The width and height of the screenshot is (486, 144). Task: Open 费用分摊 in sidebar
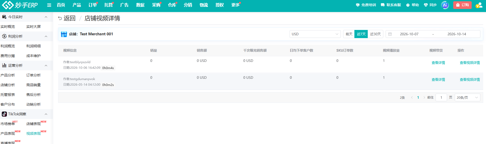click(x=8, y=56)
